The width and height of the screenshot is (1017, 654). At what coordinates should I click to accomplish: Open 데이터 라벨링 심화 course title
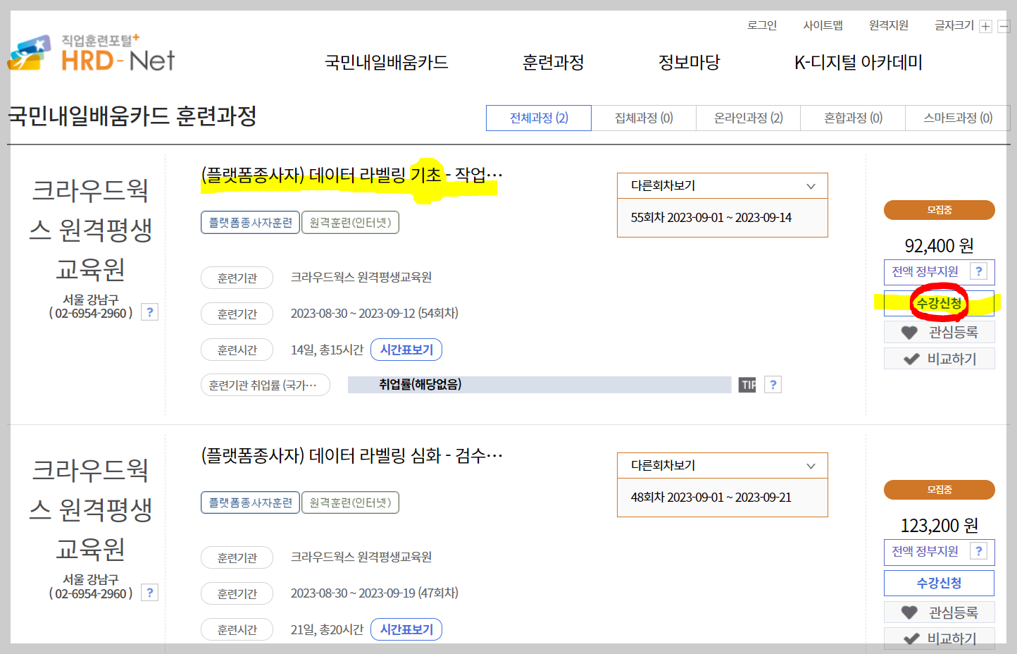click(351, 455)
